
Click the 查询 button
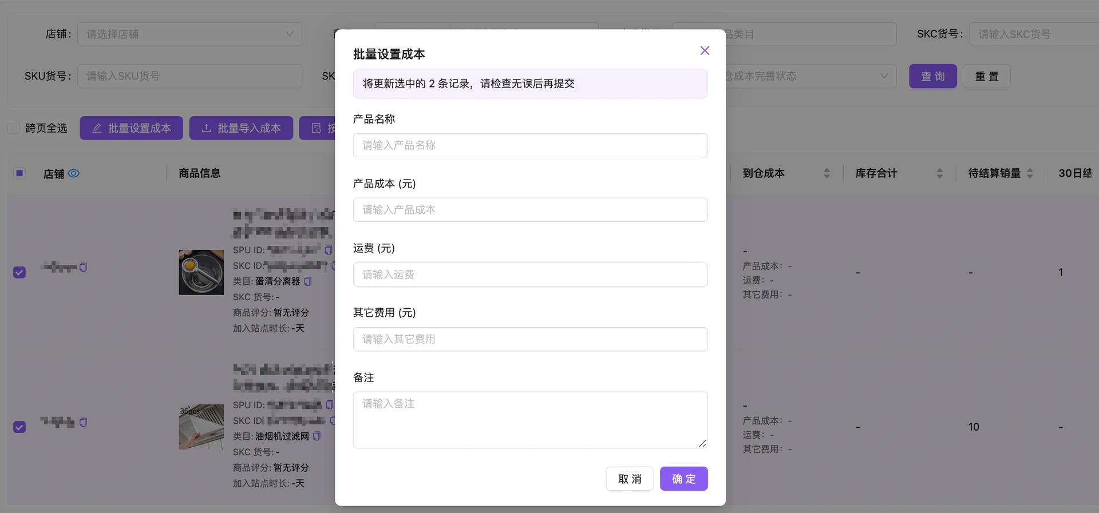933,76
